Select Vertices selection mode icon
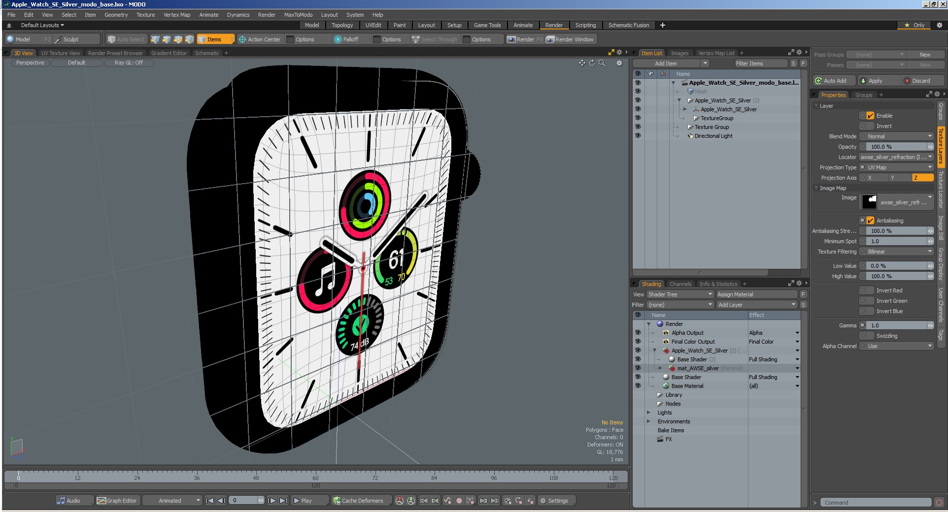948x512 pixels. point(155,39)
